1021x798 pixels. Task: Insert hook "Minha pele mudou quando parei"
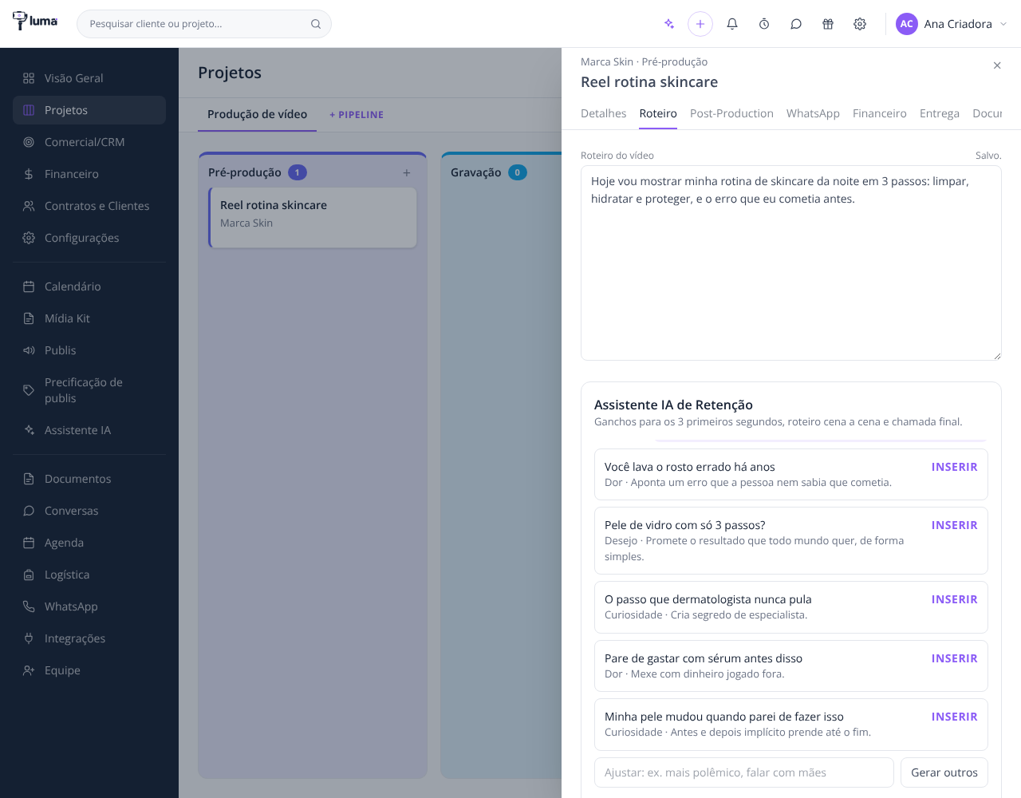(954, 717)
